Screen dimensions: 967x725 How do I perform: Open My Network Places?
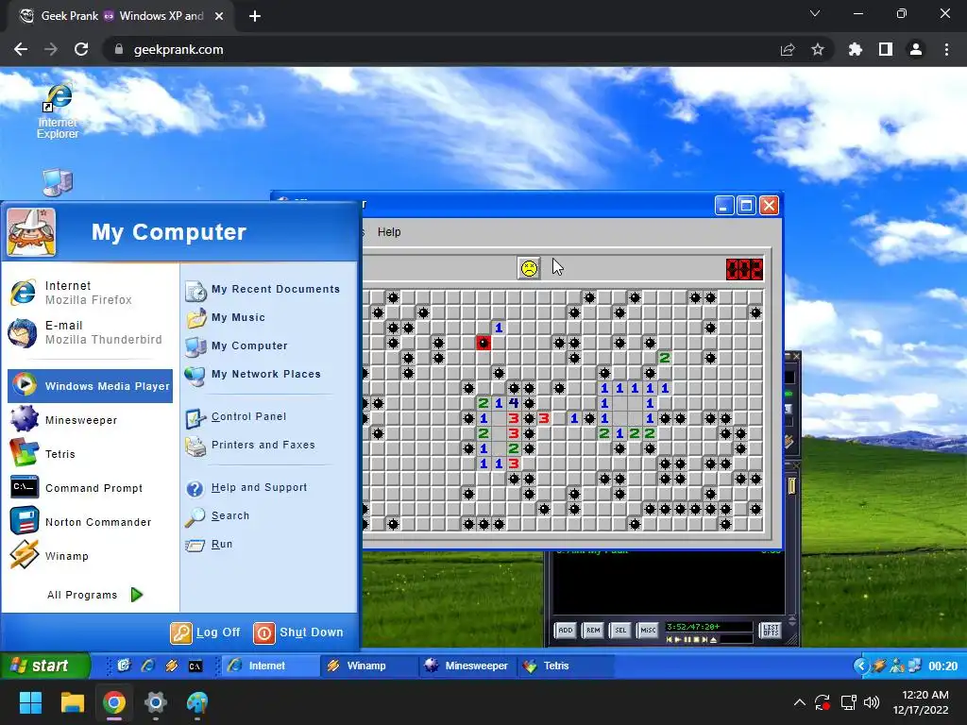point(253,374)
